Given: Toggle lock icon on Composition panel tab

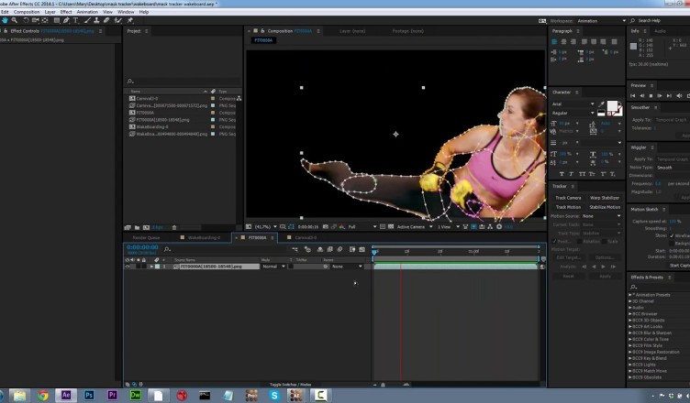Looking at the screenshot, I should click(262, 31).
